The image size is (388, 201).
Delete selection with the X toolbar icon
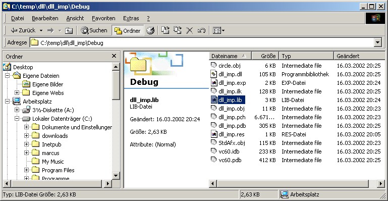pos(190,30)
